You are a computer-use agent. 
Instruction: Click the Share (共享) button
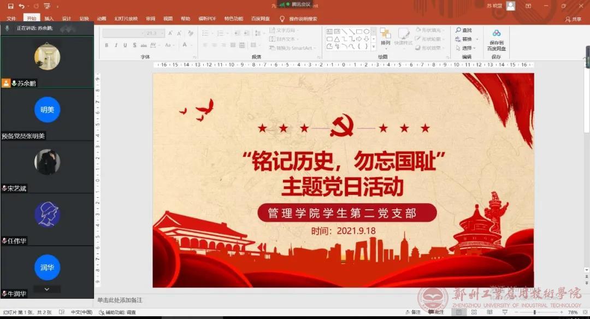tap(574, 19)
